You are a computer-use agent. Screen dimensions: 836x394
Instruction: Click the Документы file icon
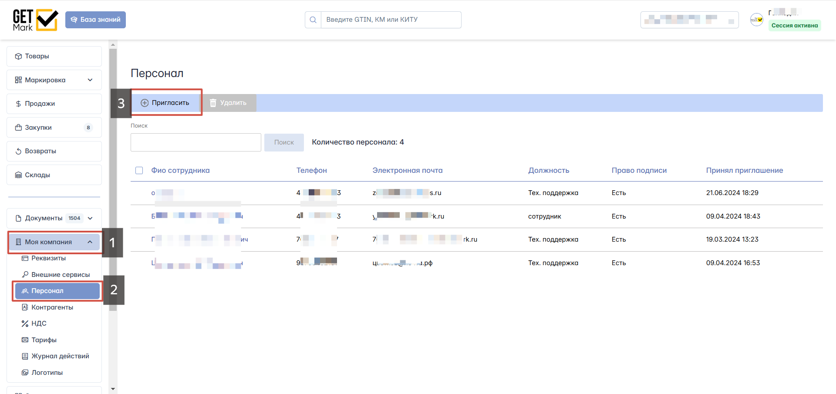pos(18,218)
